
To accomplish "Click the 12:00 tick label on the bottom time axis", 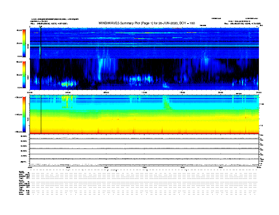I will point(144,167).
